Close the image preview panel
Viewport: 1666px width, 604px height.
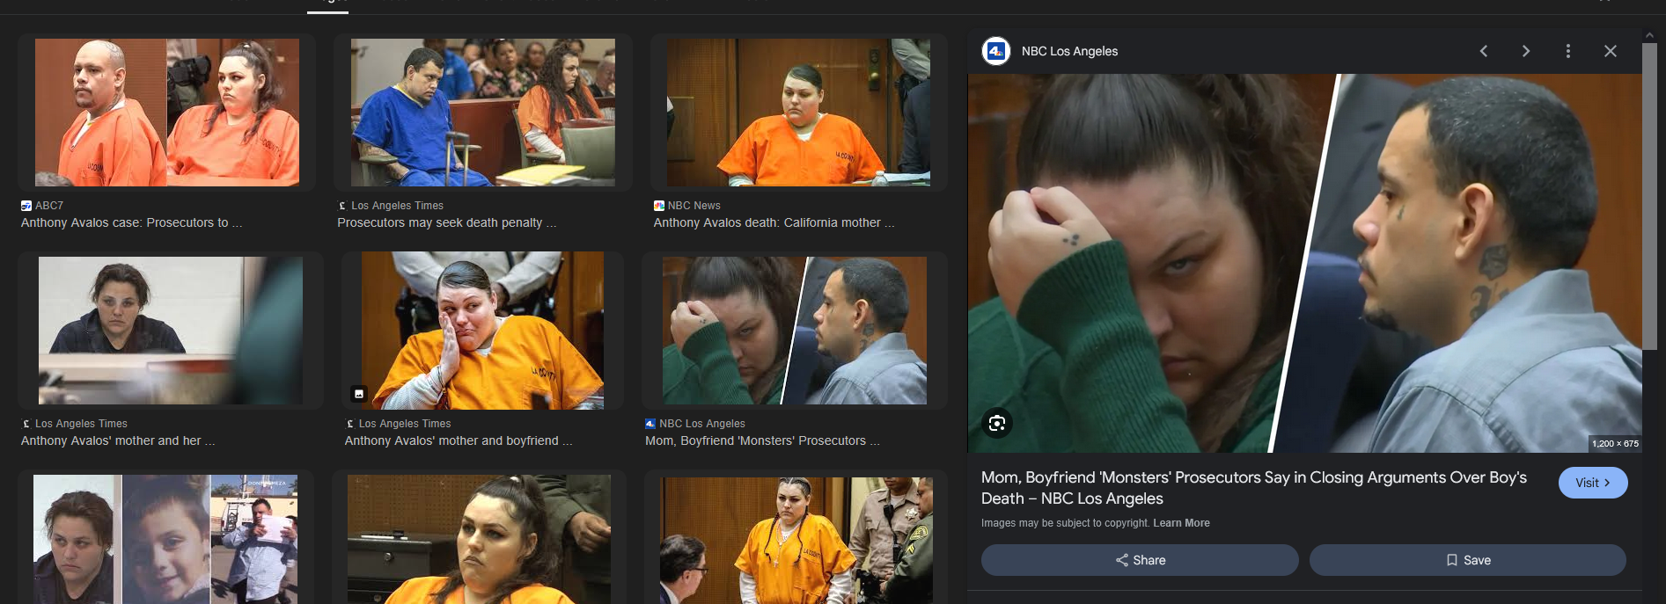coord(1611,51)
